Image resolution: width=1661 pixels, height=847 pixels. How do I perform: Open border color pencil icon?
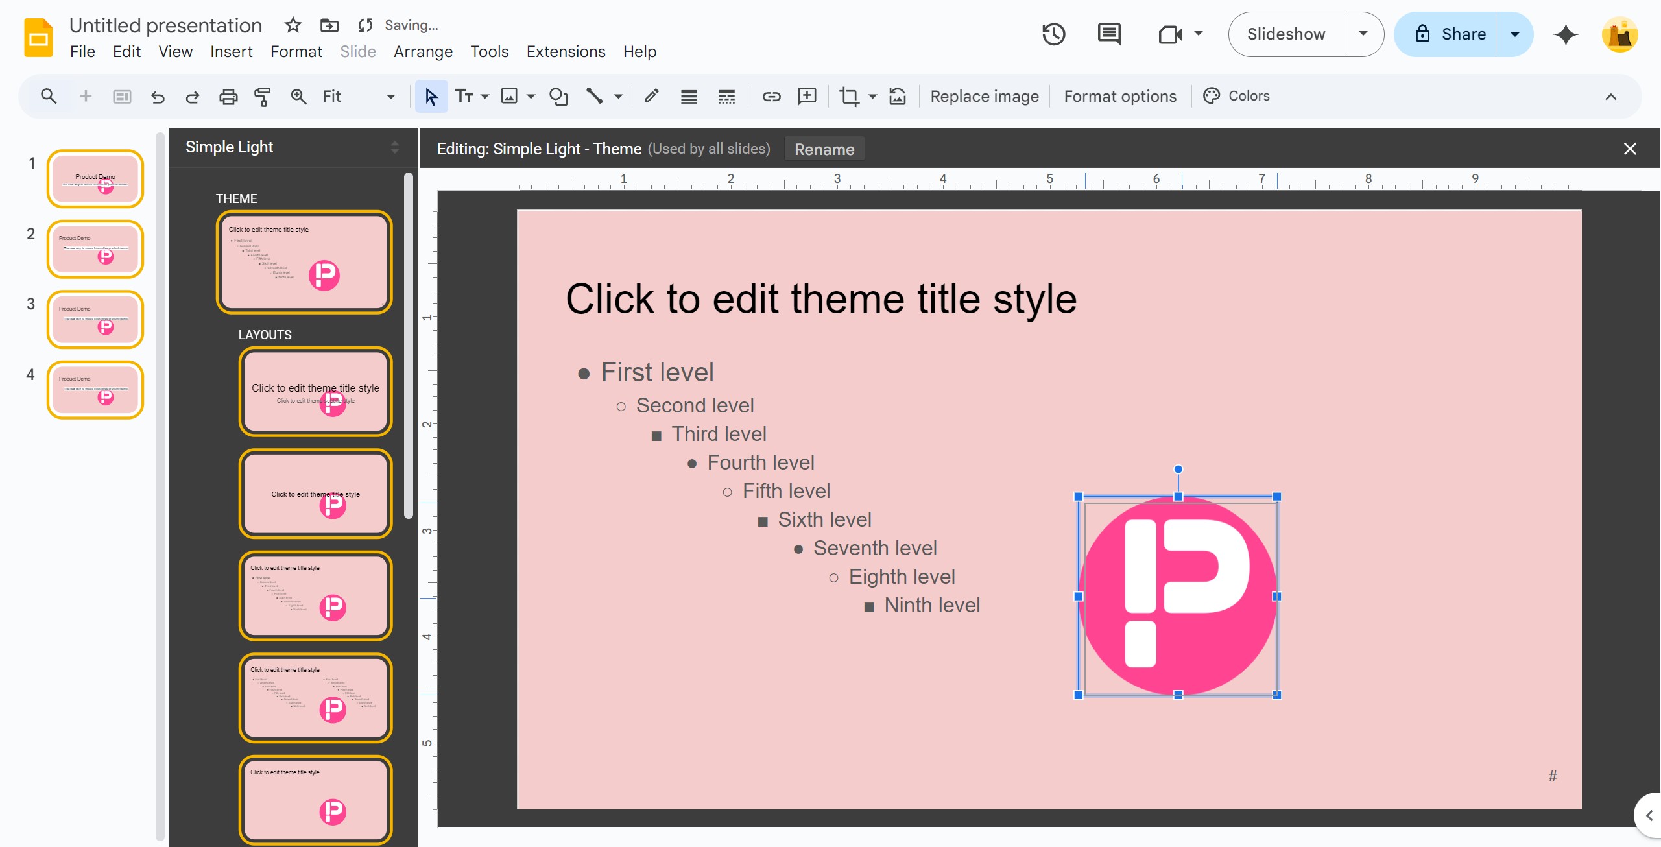[x=652, y=96]
